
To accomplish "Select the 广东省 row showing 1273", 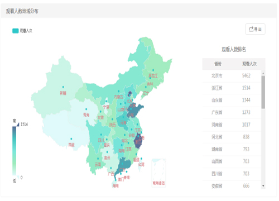I will [232, 112].
